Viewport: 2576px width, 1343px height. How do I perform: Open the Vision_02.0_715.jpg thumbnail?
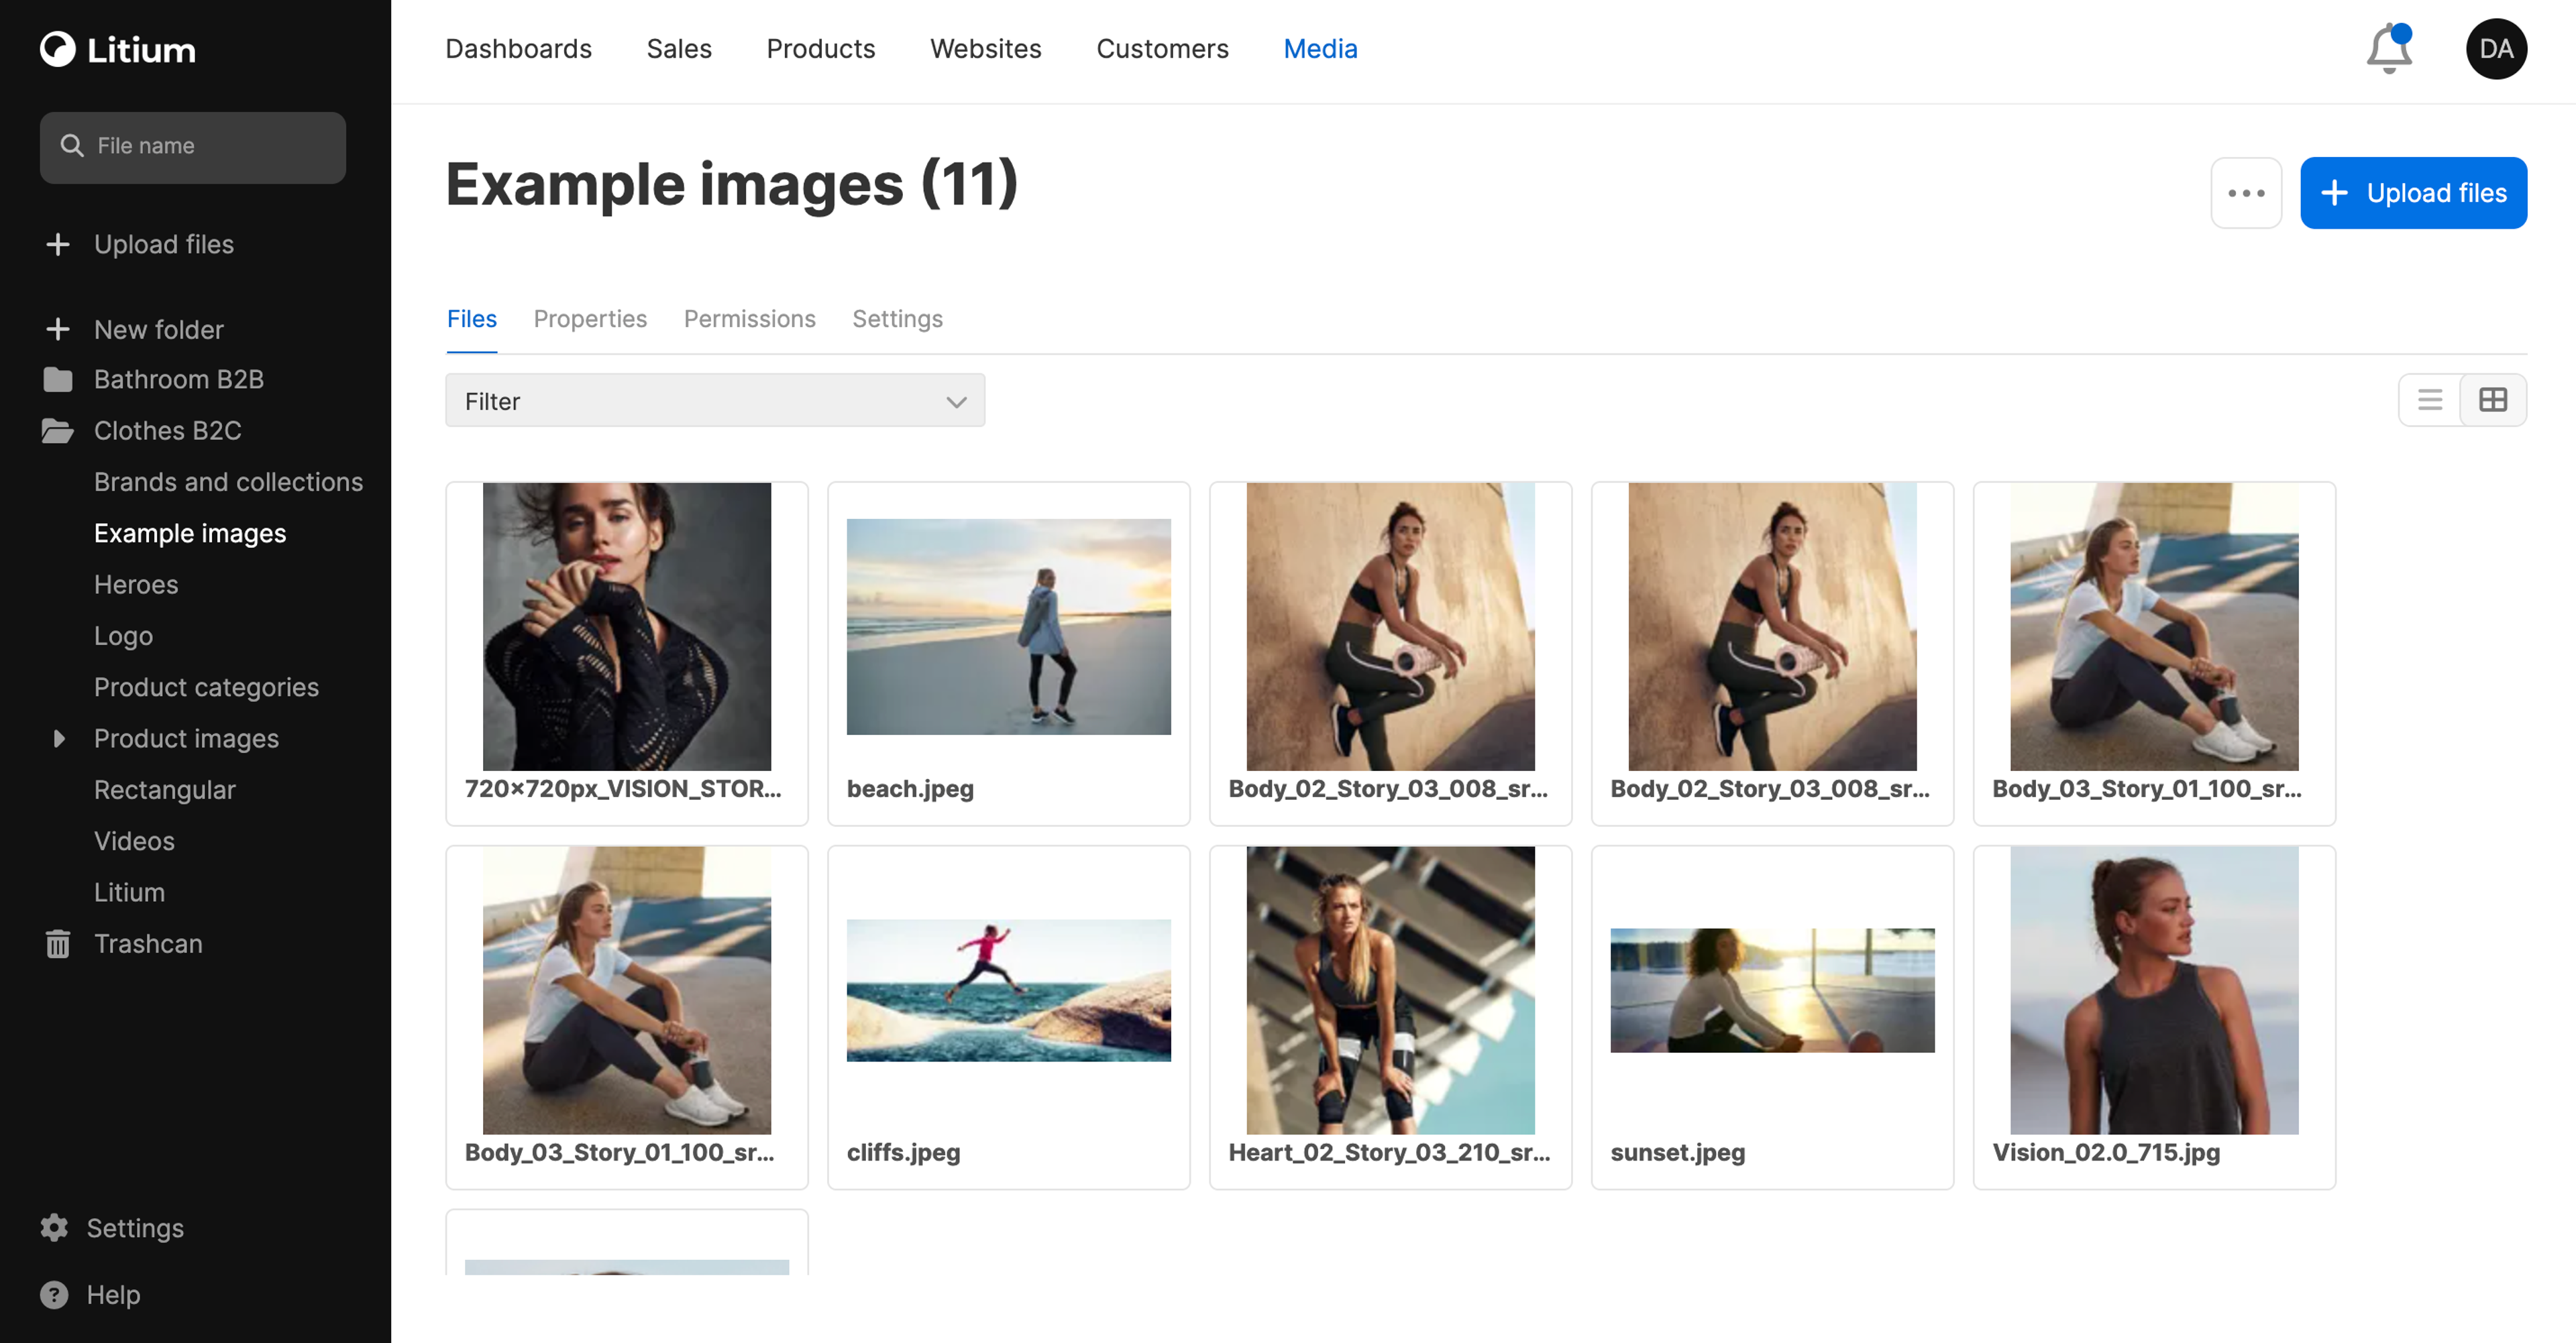(x=2154, y=990)
